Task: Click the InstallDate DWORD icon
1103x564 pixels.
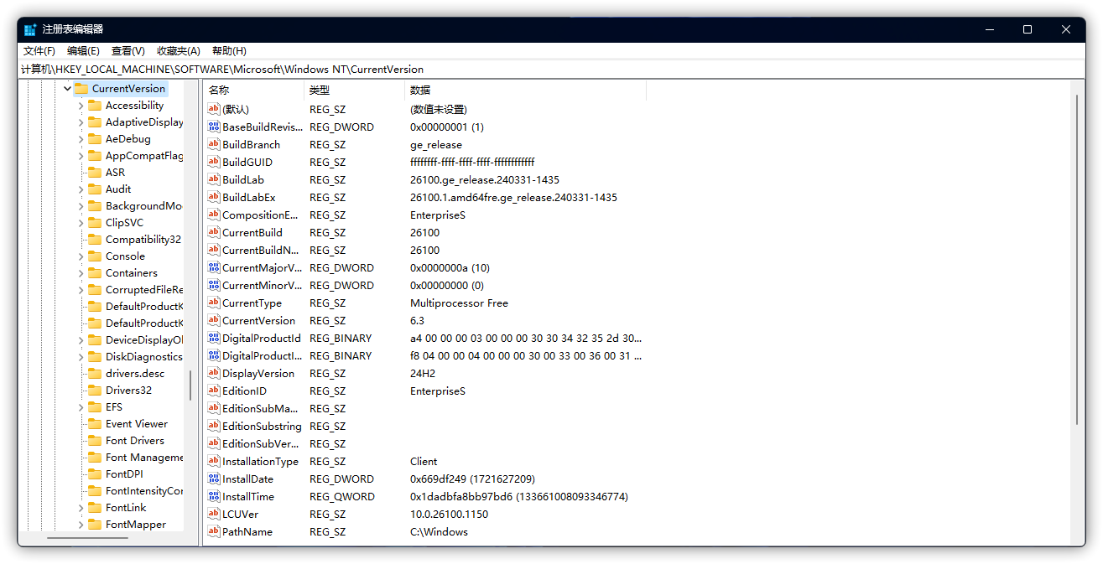Action: 213,479
